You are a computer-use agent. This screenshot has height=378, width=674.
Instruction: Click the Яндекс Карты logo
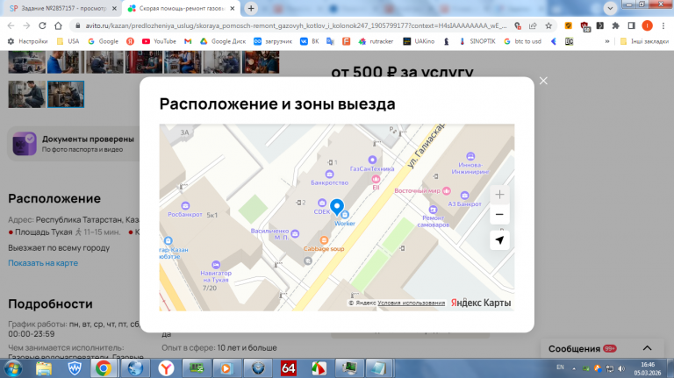481,303
